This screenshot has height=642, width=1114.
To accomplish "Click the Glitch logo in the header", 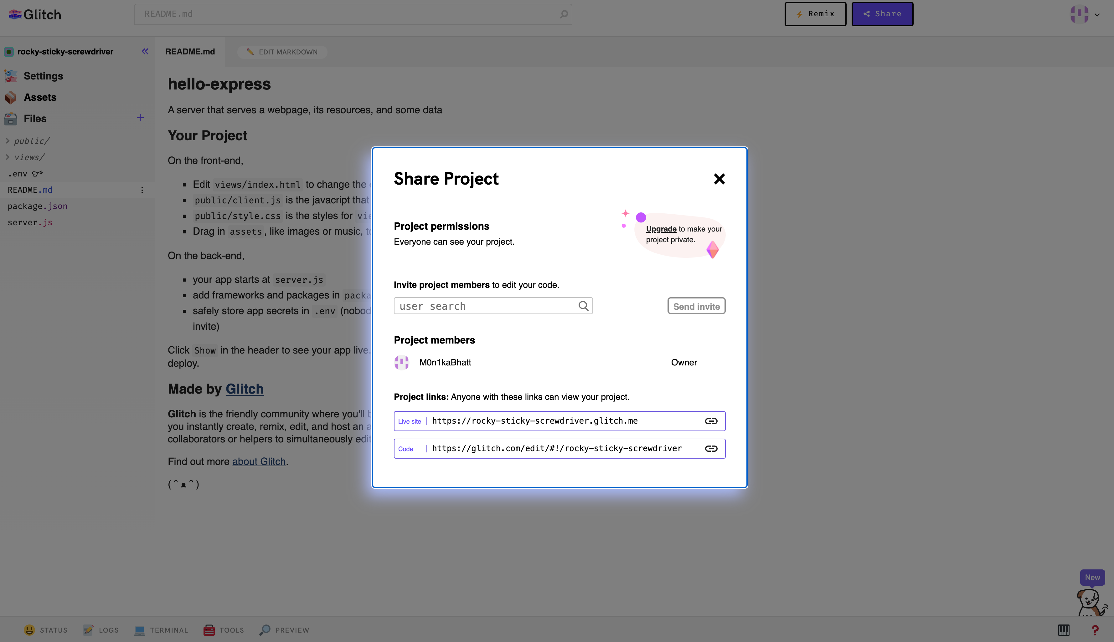I will pyautogui.click(x=35, y=15).
